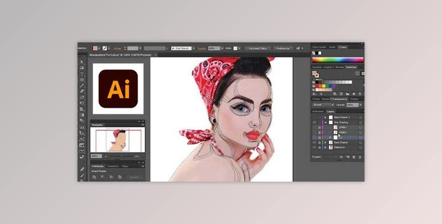Switch to Gradient tab
This screenshot has width=442, height=224.
click(x=354, y=99)
